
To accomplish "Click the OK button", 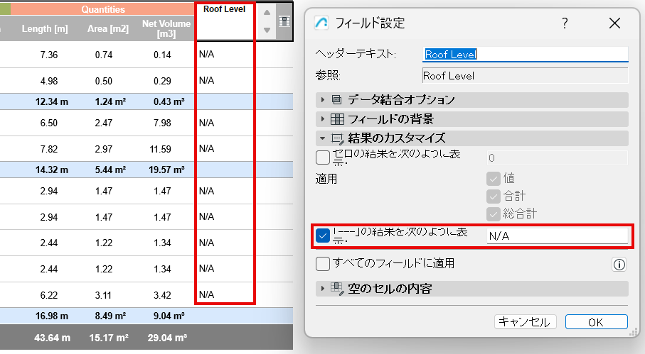I will [596, 322].
